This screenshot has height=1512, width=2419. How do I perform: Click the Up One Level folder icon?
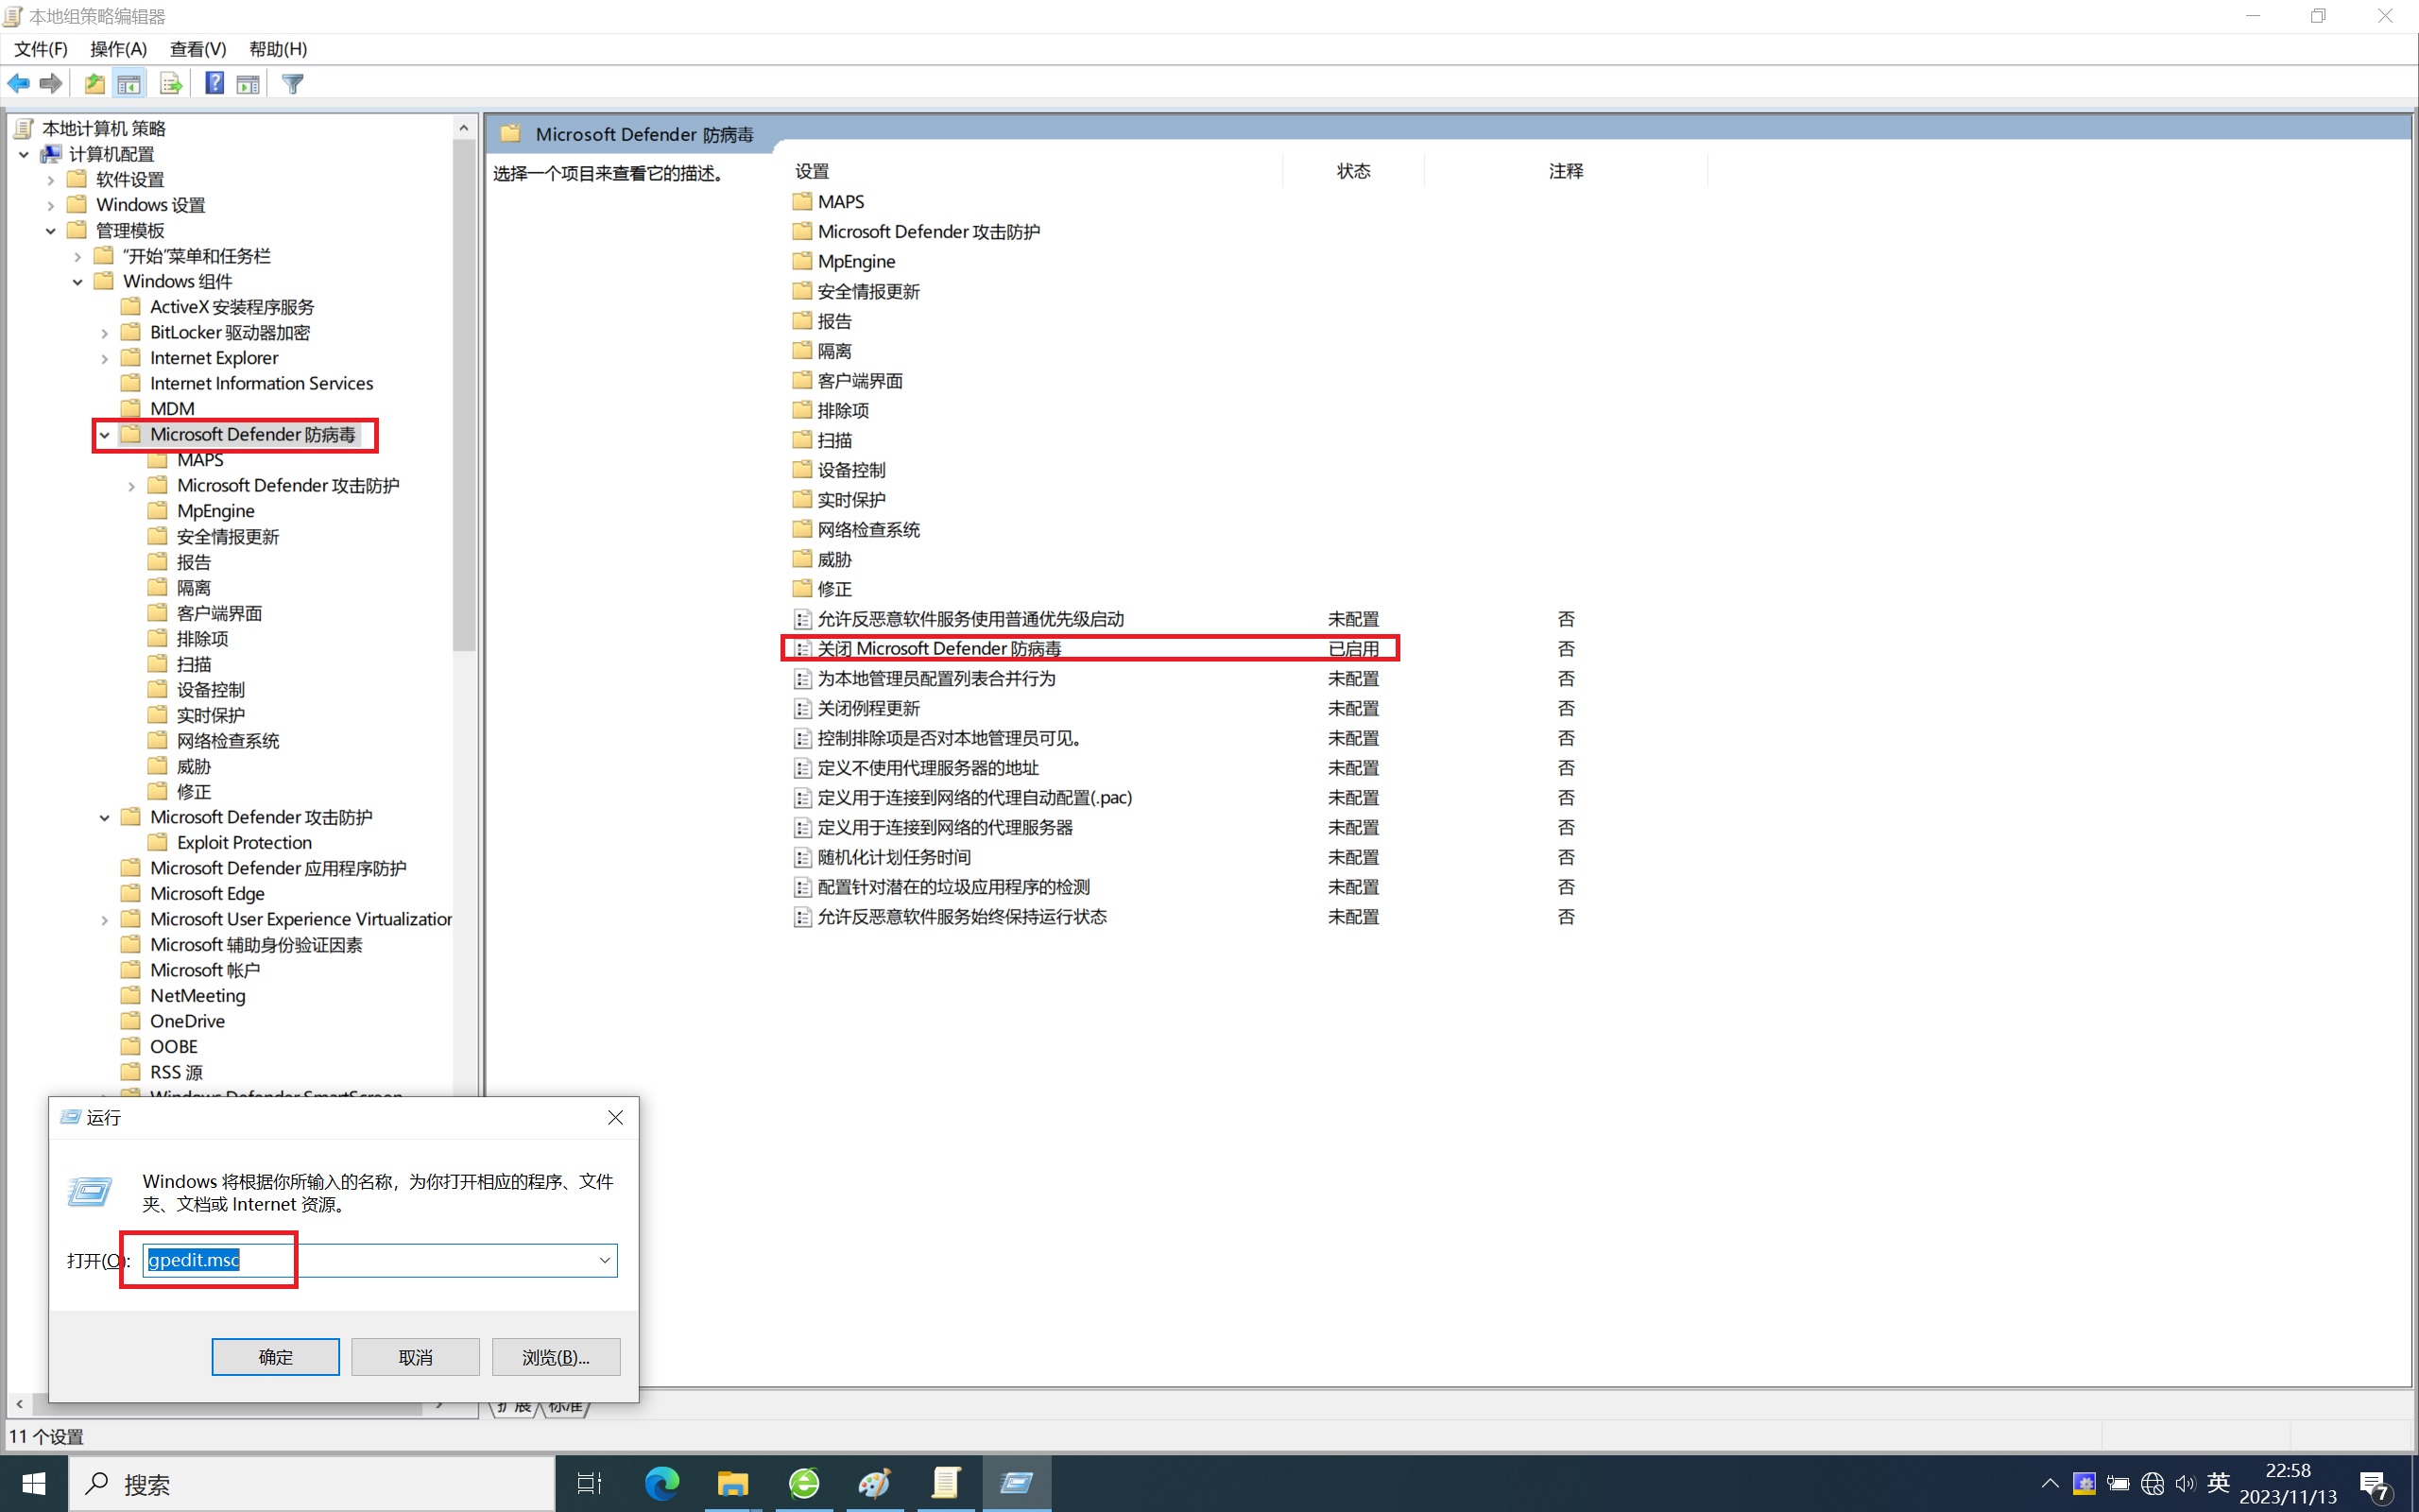[x=94, y=84]
